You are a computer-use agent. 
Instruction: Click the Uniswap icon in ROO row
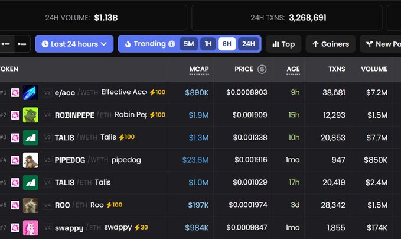click(15, 205)
